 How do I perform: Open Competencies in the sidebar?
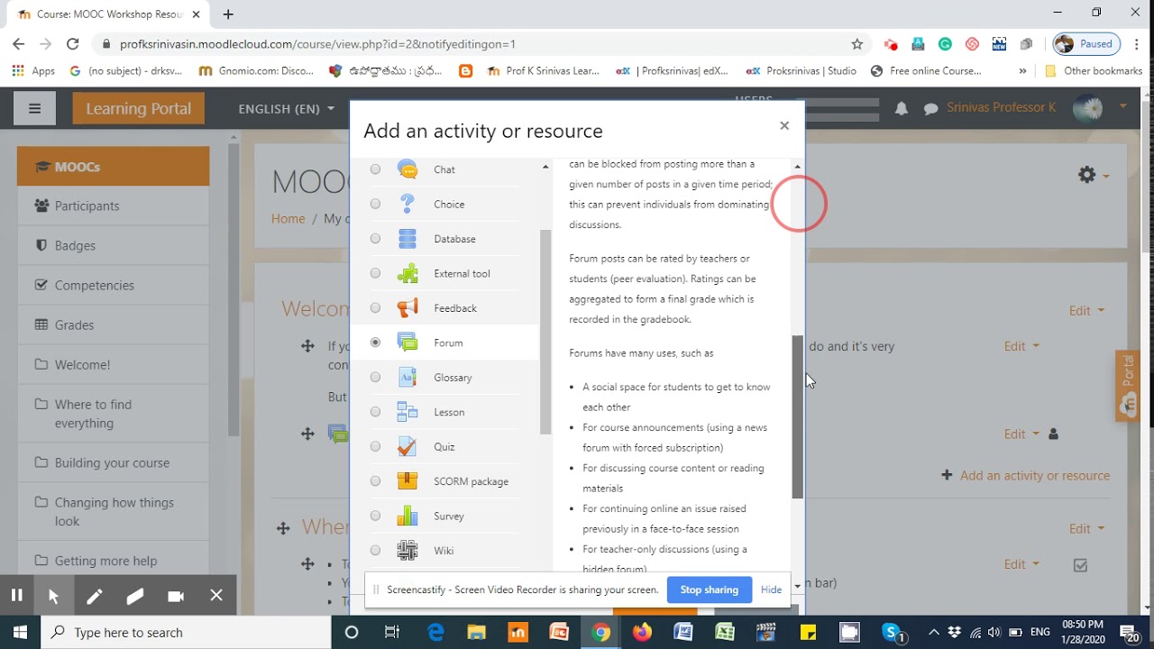(114, 285)
